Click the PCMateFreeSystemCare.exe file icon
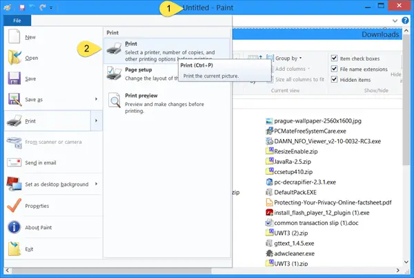This screenshot has height=278, width=414. 269,131
